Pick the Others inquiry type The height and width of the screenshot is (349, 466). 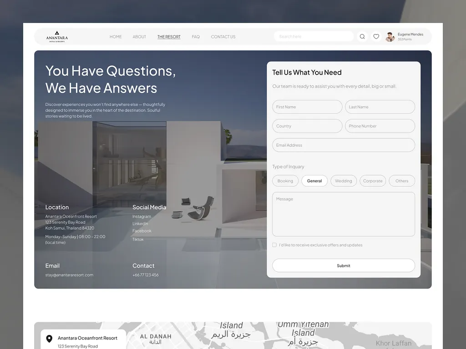click(401, 181)
